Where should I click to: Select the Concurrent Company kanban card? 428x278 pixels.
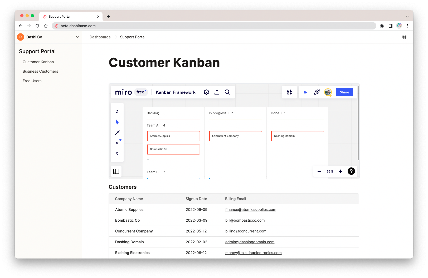coord(235,136)
